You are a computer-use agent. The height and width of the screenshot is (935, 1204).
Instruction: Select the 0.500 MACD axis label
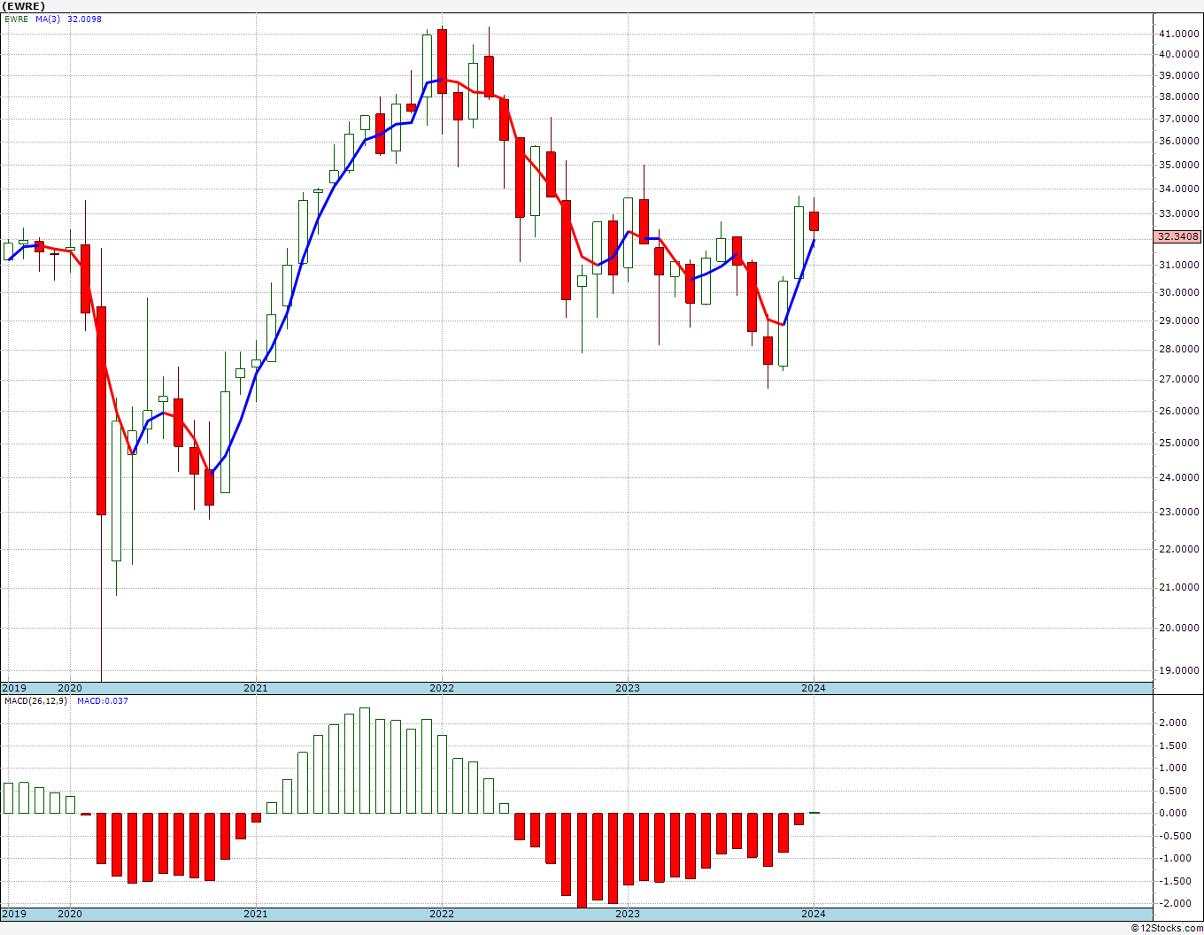(1172, 791)
